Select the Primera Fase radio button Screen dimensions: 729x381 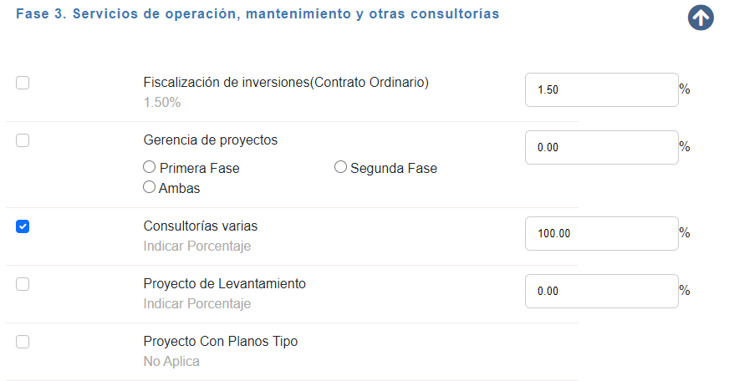click(x=150, y=167)
